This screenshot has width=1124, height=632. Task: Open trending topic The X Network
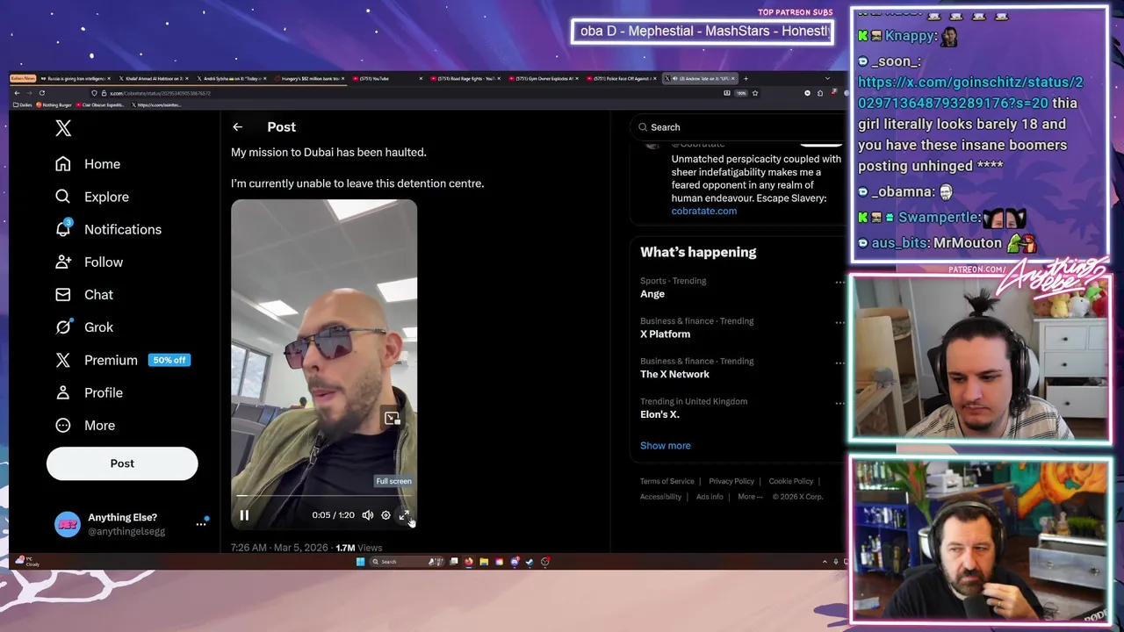click(x=674, y=374)
